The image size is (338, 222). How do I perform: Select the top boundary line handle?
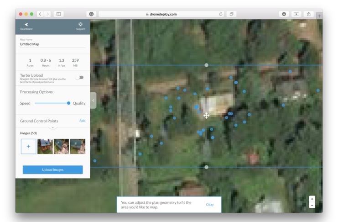pos(206,65)
